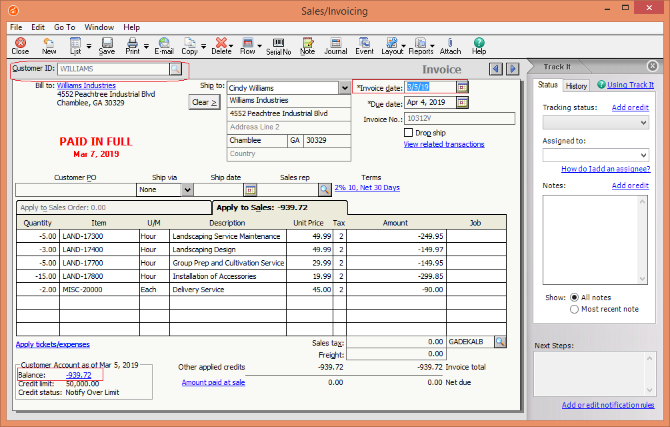Open the Due date calendar icon

[x=463, y=103]
